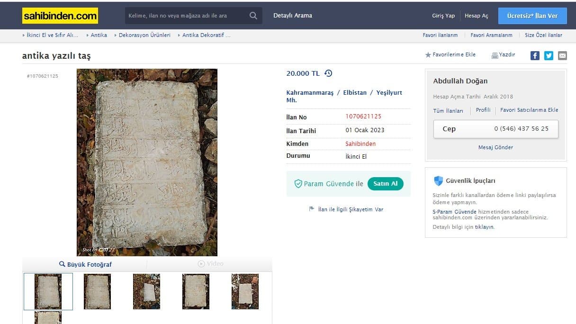
Task: Send listing via email envelope icon
Action: 562,55
